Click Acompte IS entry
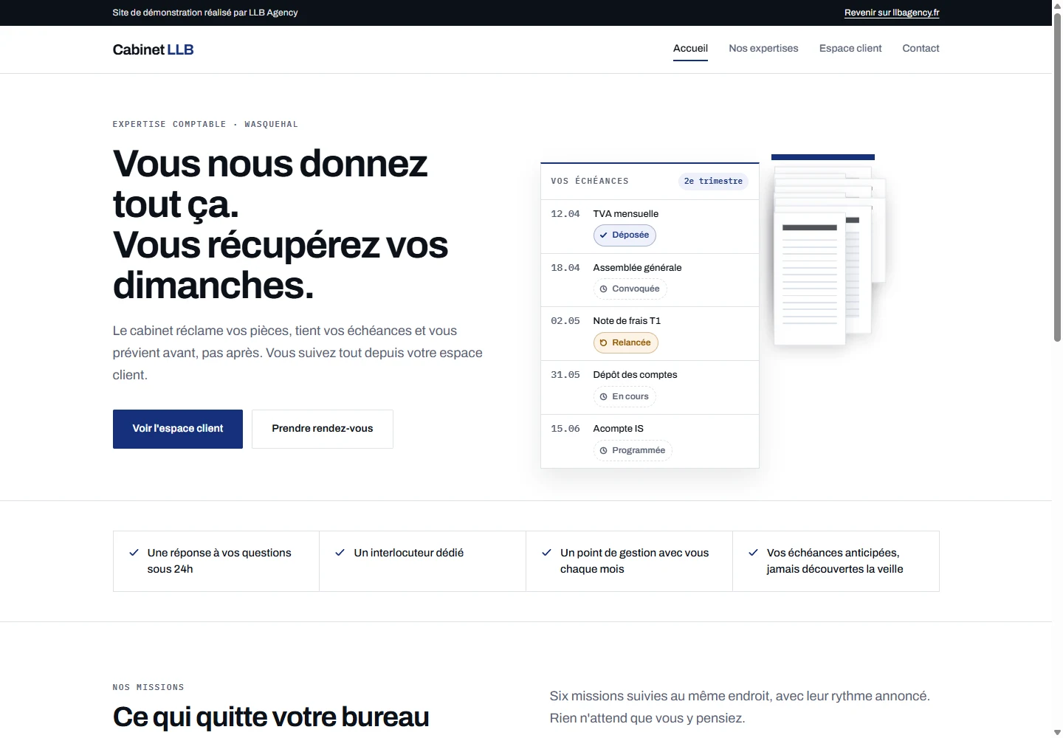The width and height of the screenshot is (1063, 738). pyautogui.click(x=618, y=429)
